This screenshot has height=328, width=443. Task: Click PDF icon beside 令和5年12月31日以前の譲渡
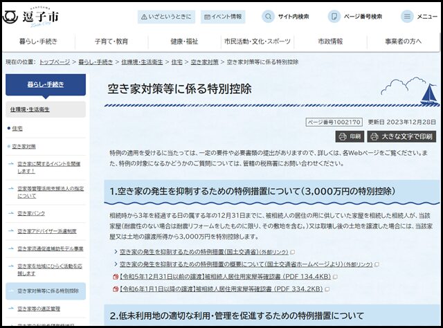[116, 277]
